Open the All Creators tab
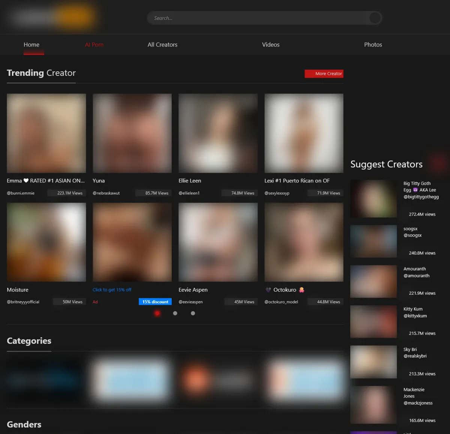Screen dimensions: 450x434 pos(162,45)
